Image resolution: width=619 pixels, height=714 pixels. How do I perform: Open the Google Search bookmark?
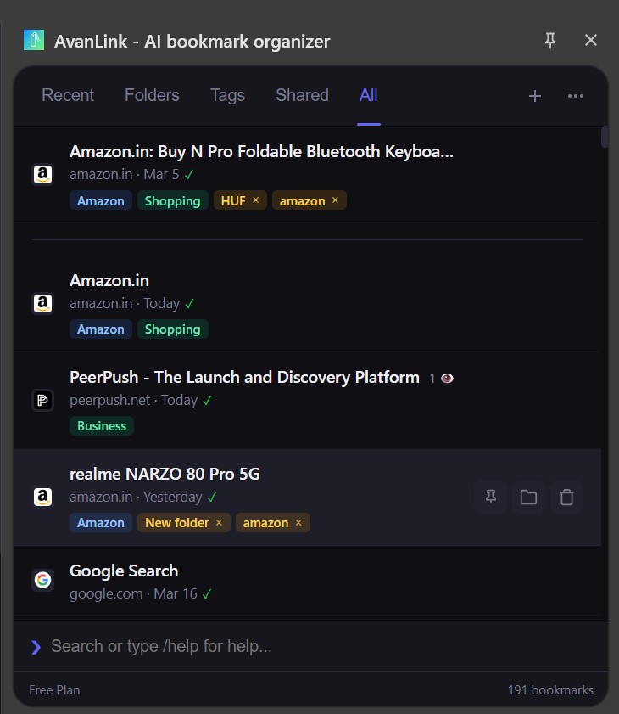coord(124,571)
